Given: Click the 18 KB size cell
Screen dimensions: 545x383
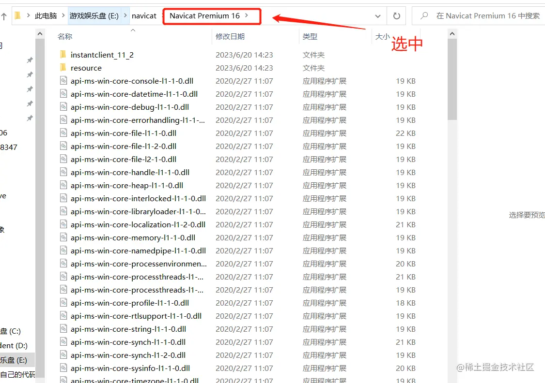Looking at the screenshot, I should [405, 303].
